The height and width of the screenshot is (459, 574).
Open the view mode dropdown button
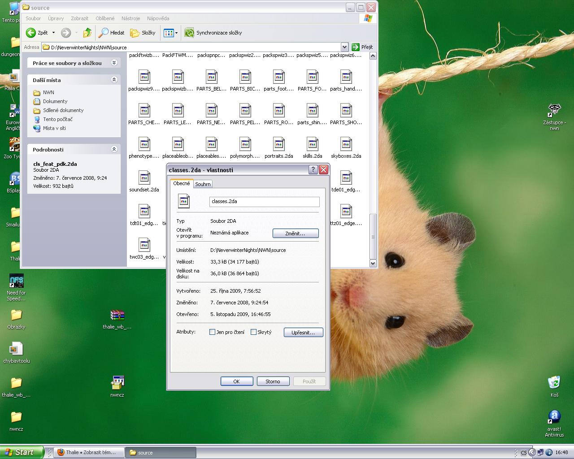point(171,33)
